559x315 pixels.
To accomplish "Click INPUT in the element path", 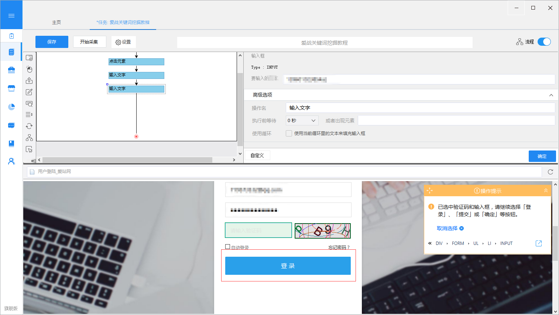I will [506, 243].
